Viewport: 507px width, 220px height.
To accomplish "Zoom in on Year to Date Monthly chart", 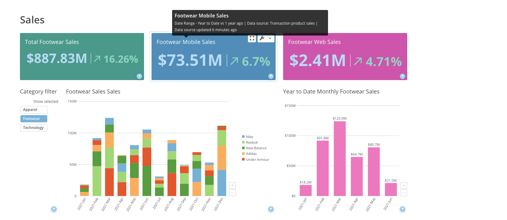I will (403, 185).
